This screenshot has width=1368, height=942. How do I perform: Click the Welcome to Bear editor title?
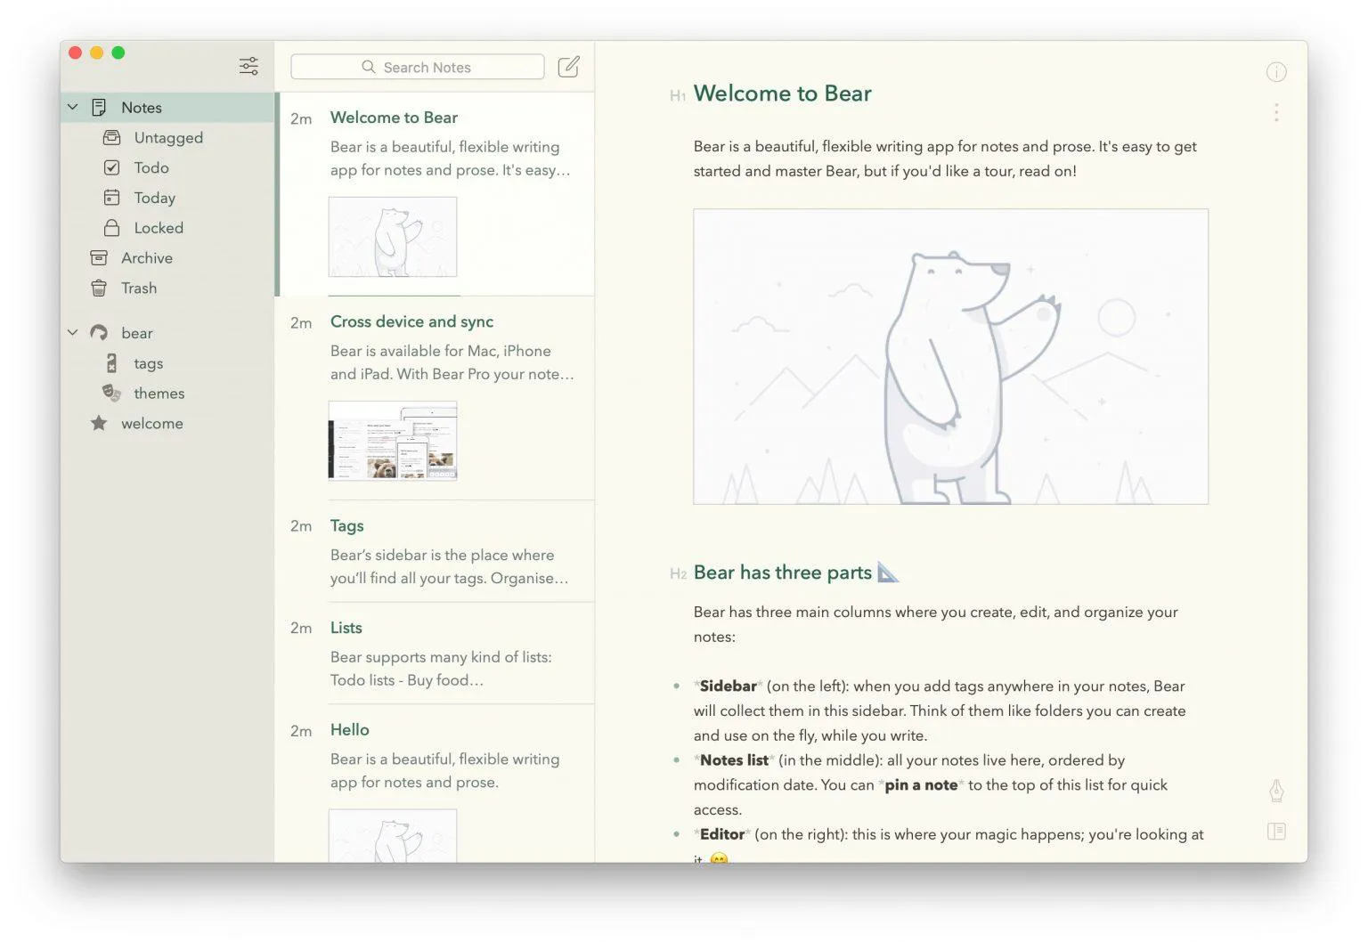tap(782, 93)
